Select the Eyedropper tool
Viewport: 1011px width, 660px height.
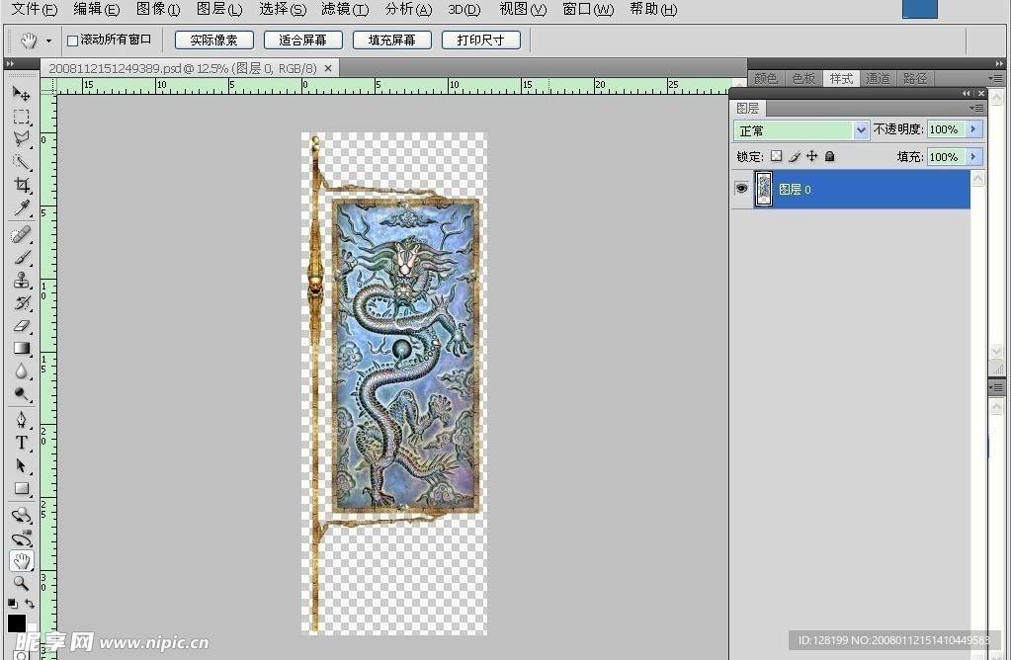[x=22, y=207]
